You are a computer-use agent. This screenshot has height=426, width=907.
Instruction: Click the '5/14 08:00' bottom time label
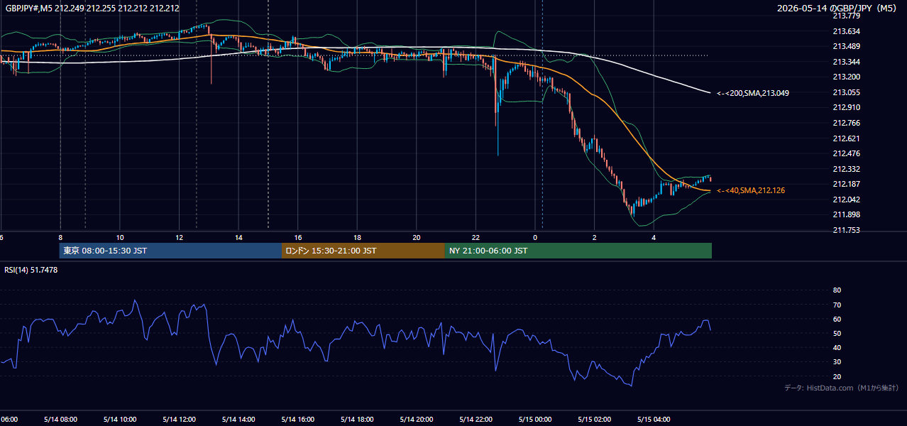[x=60, y=420]
